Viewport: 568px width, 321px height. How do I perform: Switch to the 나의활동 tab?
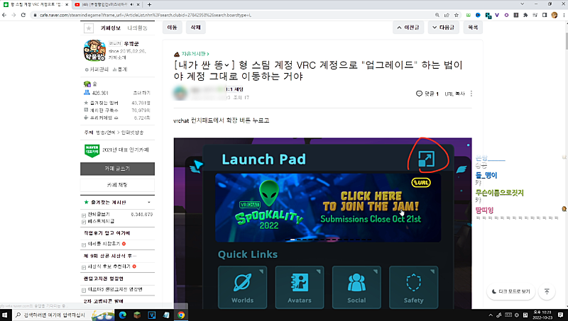point(138,28)
